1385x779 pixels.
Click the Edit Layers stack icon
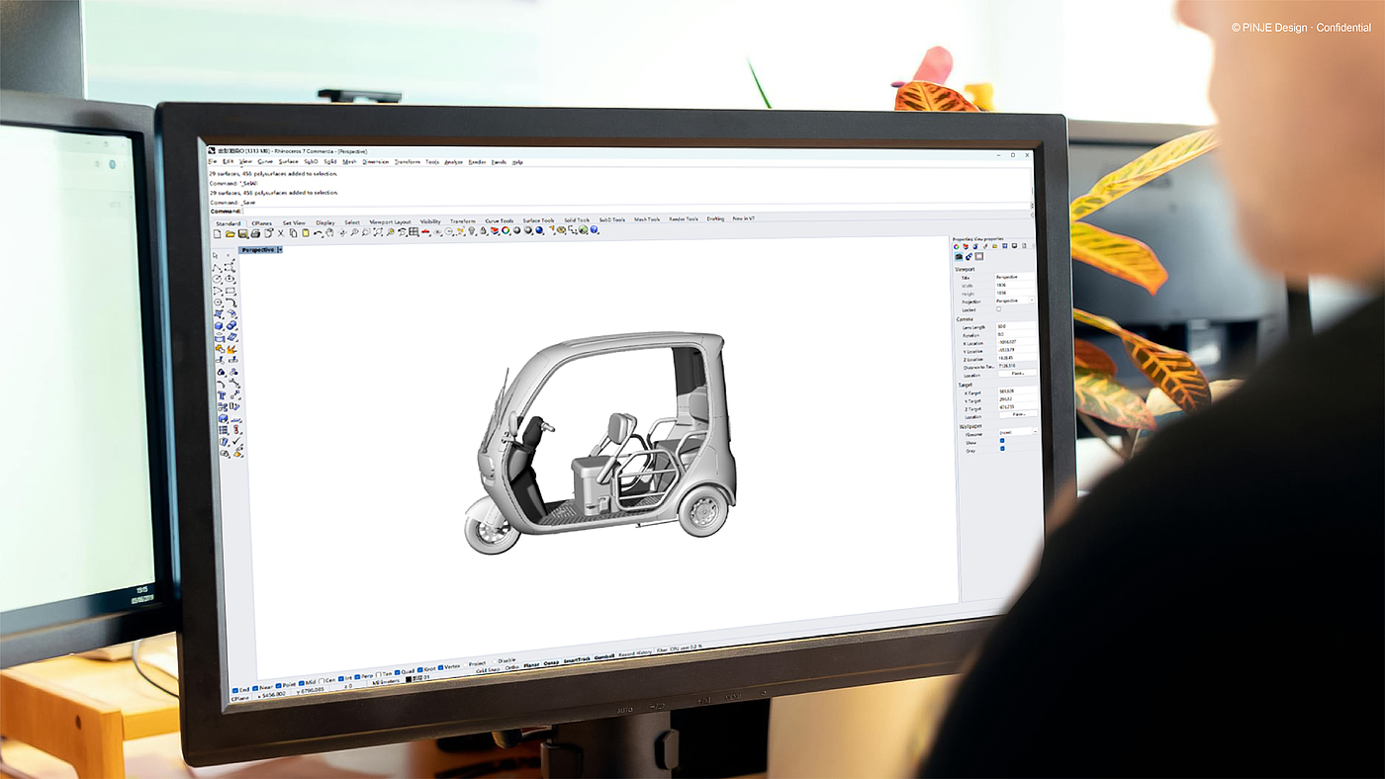495,231
